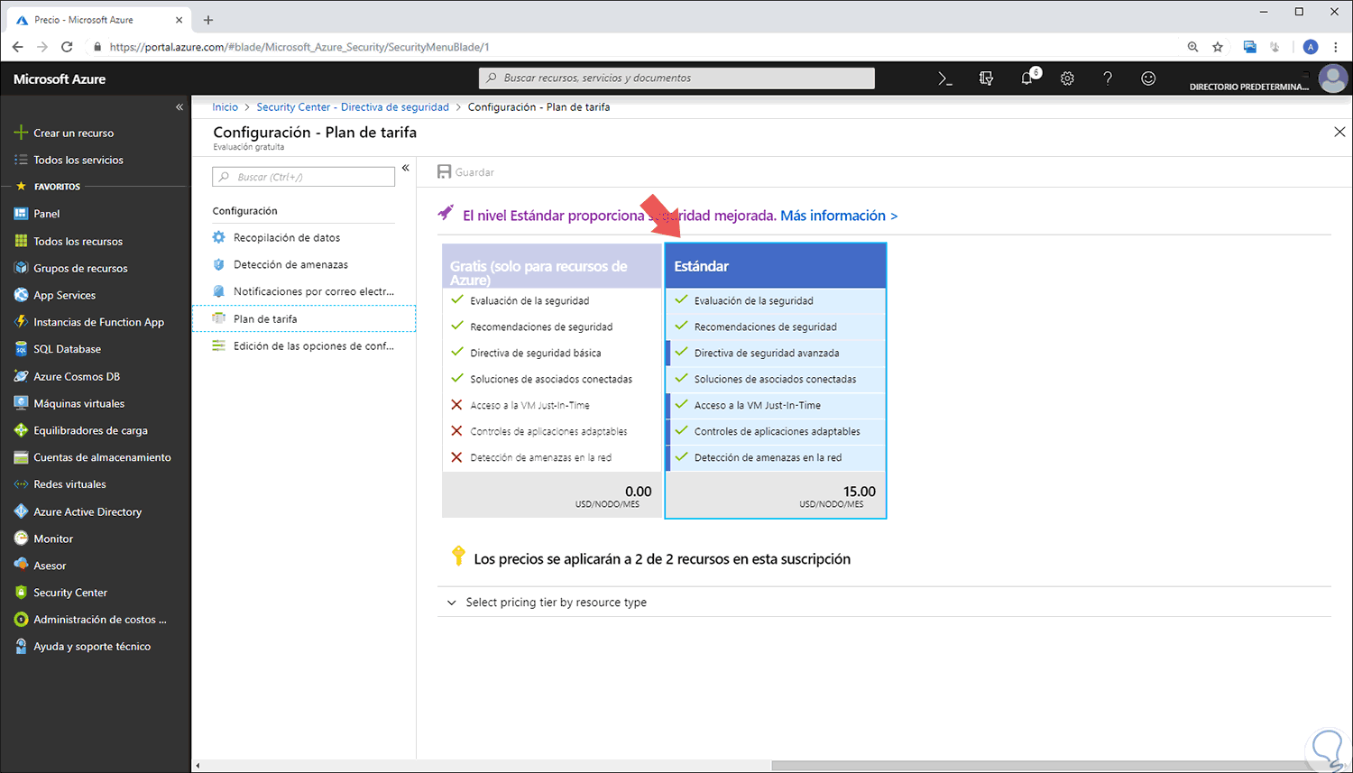The height and width of the screenshot is (773, 1353).
Task: Open the Cloud Shell icon
Action: (x=945, y=78)
